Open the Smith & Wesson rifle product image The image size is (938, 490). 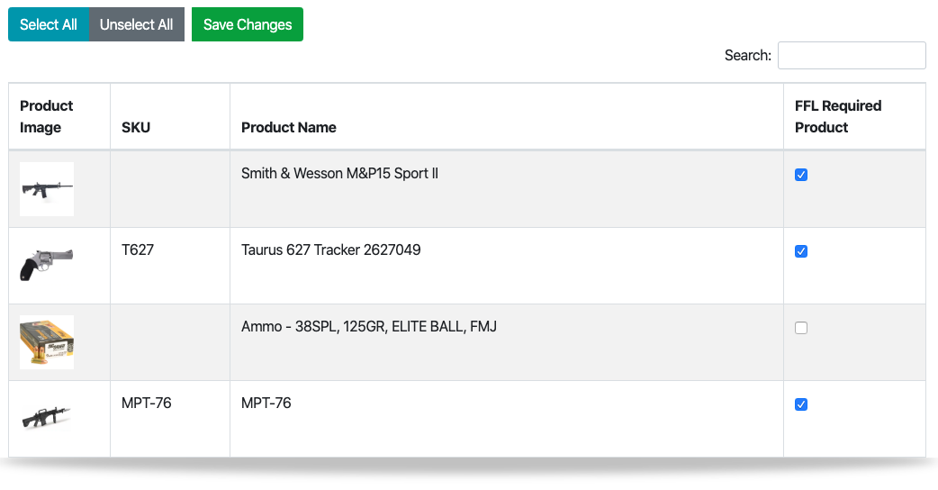pos(47,189)
